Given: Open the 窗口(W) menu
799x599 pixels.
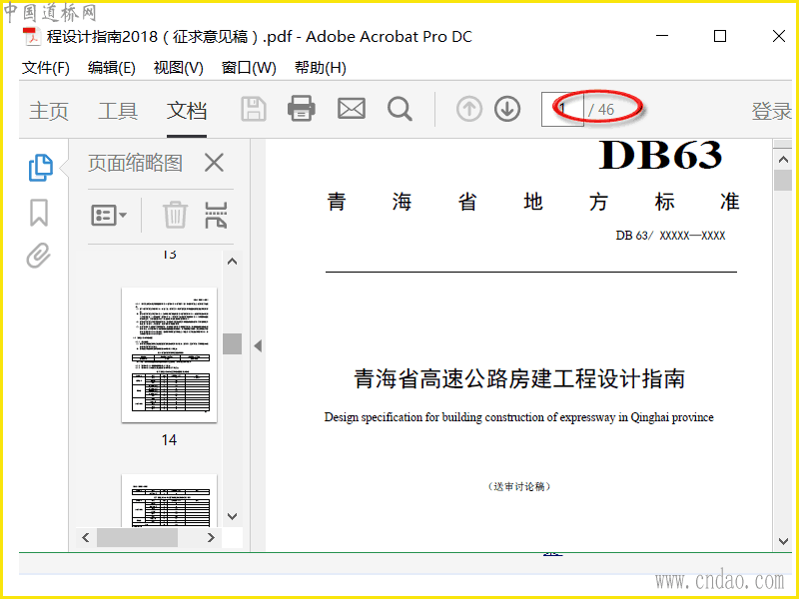Looking at the screenshot, I should coord(249,67).
